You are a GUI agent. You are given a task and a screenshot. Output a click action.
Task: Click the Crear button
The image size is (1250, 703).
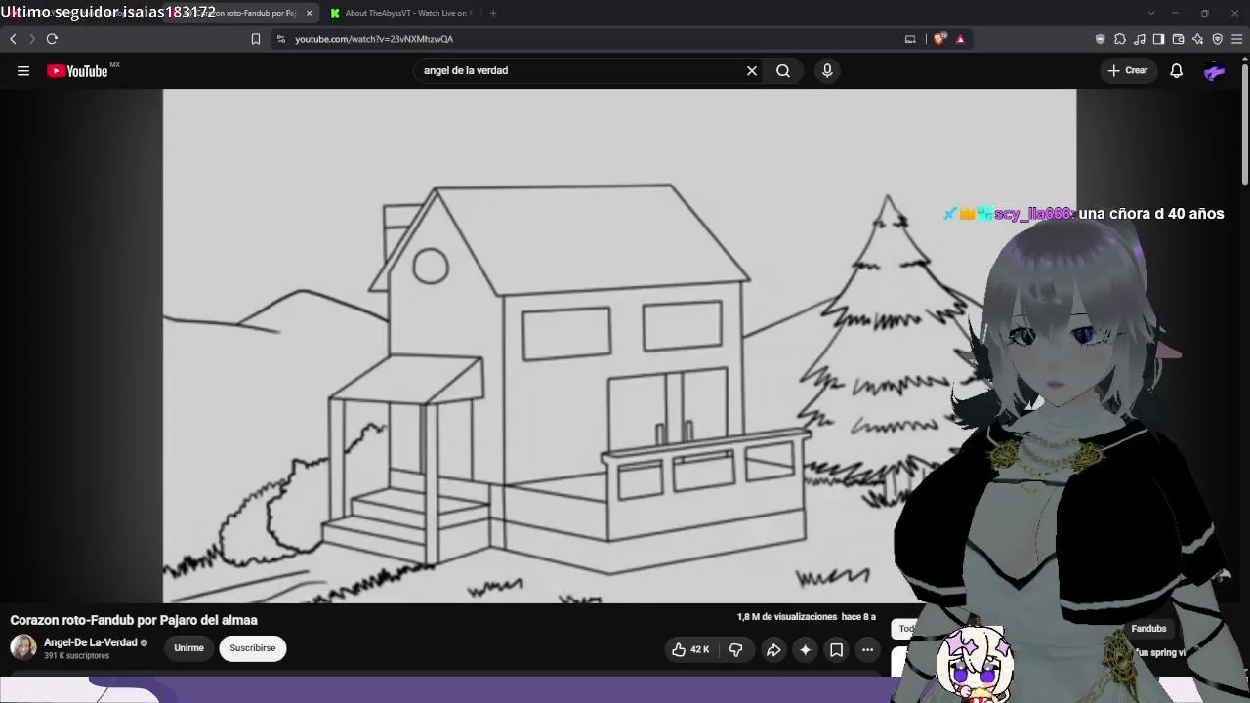[1128, 70]
